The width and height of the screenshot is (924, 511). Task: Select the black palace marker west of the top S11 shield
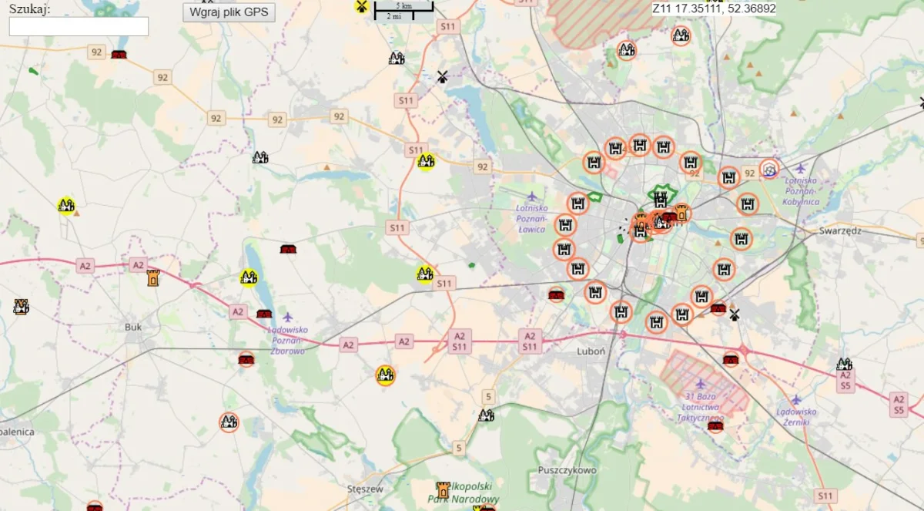pos(397,58)
